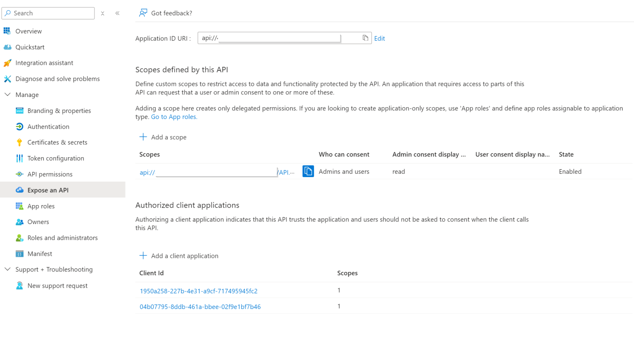Open Certificates & secrets
This screenshot has height=340, width=634.
pos(57,142)
